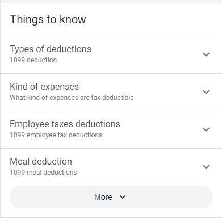Click the Kind of expenses chevron arrow
The image size is (222, 218).
click(x=206, y=92)
